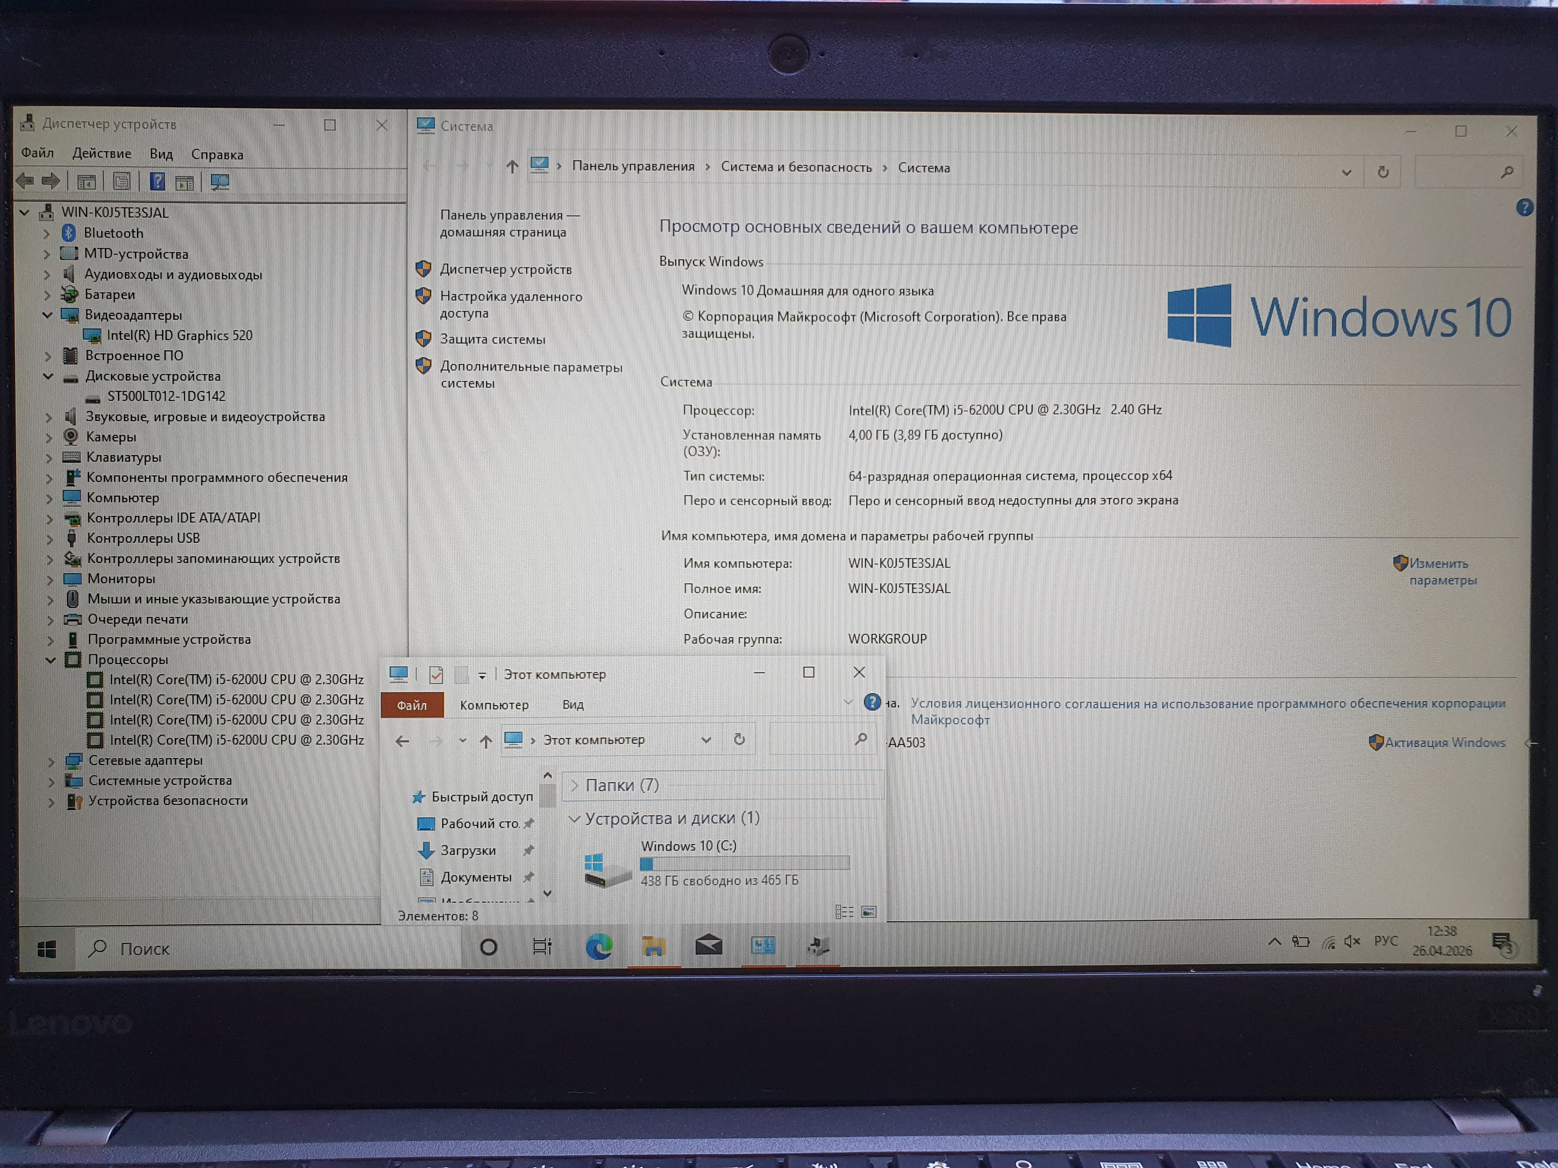Click the back arrow in Device Manager toolbar
Image resolution: width=1558 pixels, height=1168 pixels.
click(x=25, y=182)
